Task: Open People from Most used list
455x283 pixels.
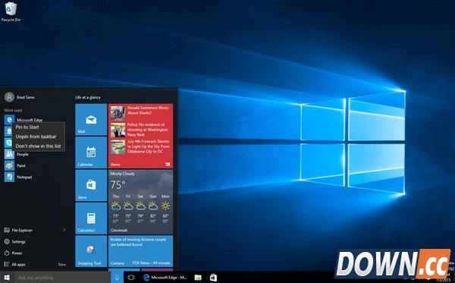Action: pyautogui.click(x=22, y=154)
